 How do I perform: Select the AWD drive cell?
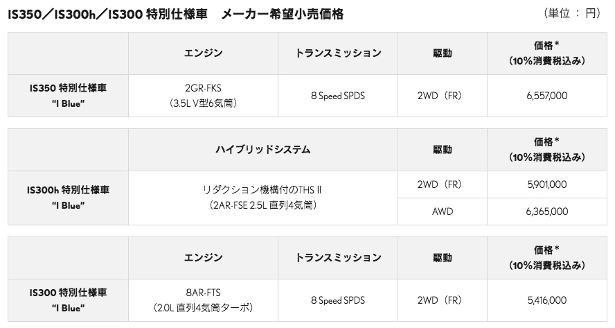pos(442,211)
